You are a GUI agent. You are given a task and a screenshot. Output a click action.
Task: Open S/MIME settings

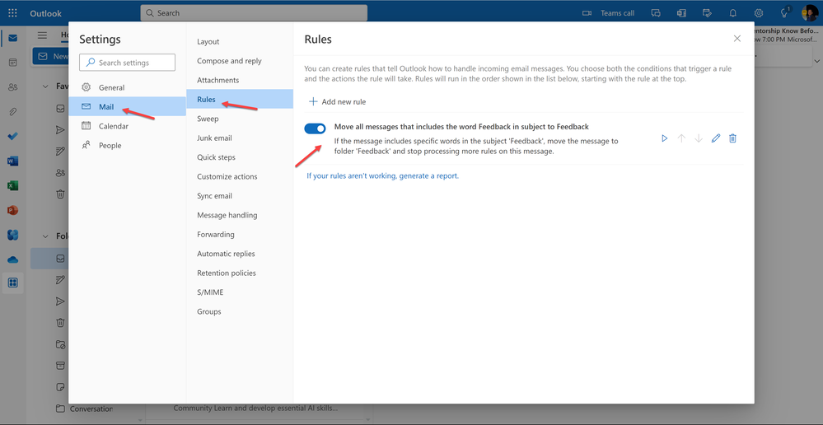click(x=240, y=292)
